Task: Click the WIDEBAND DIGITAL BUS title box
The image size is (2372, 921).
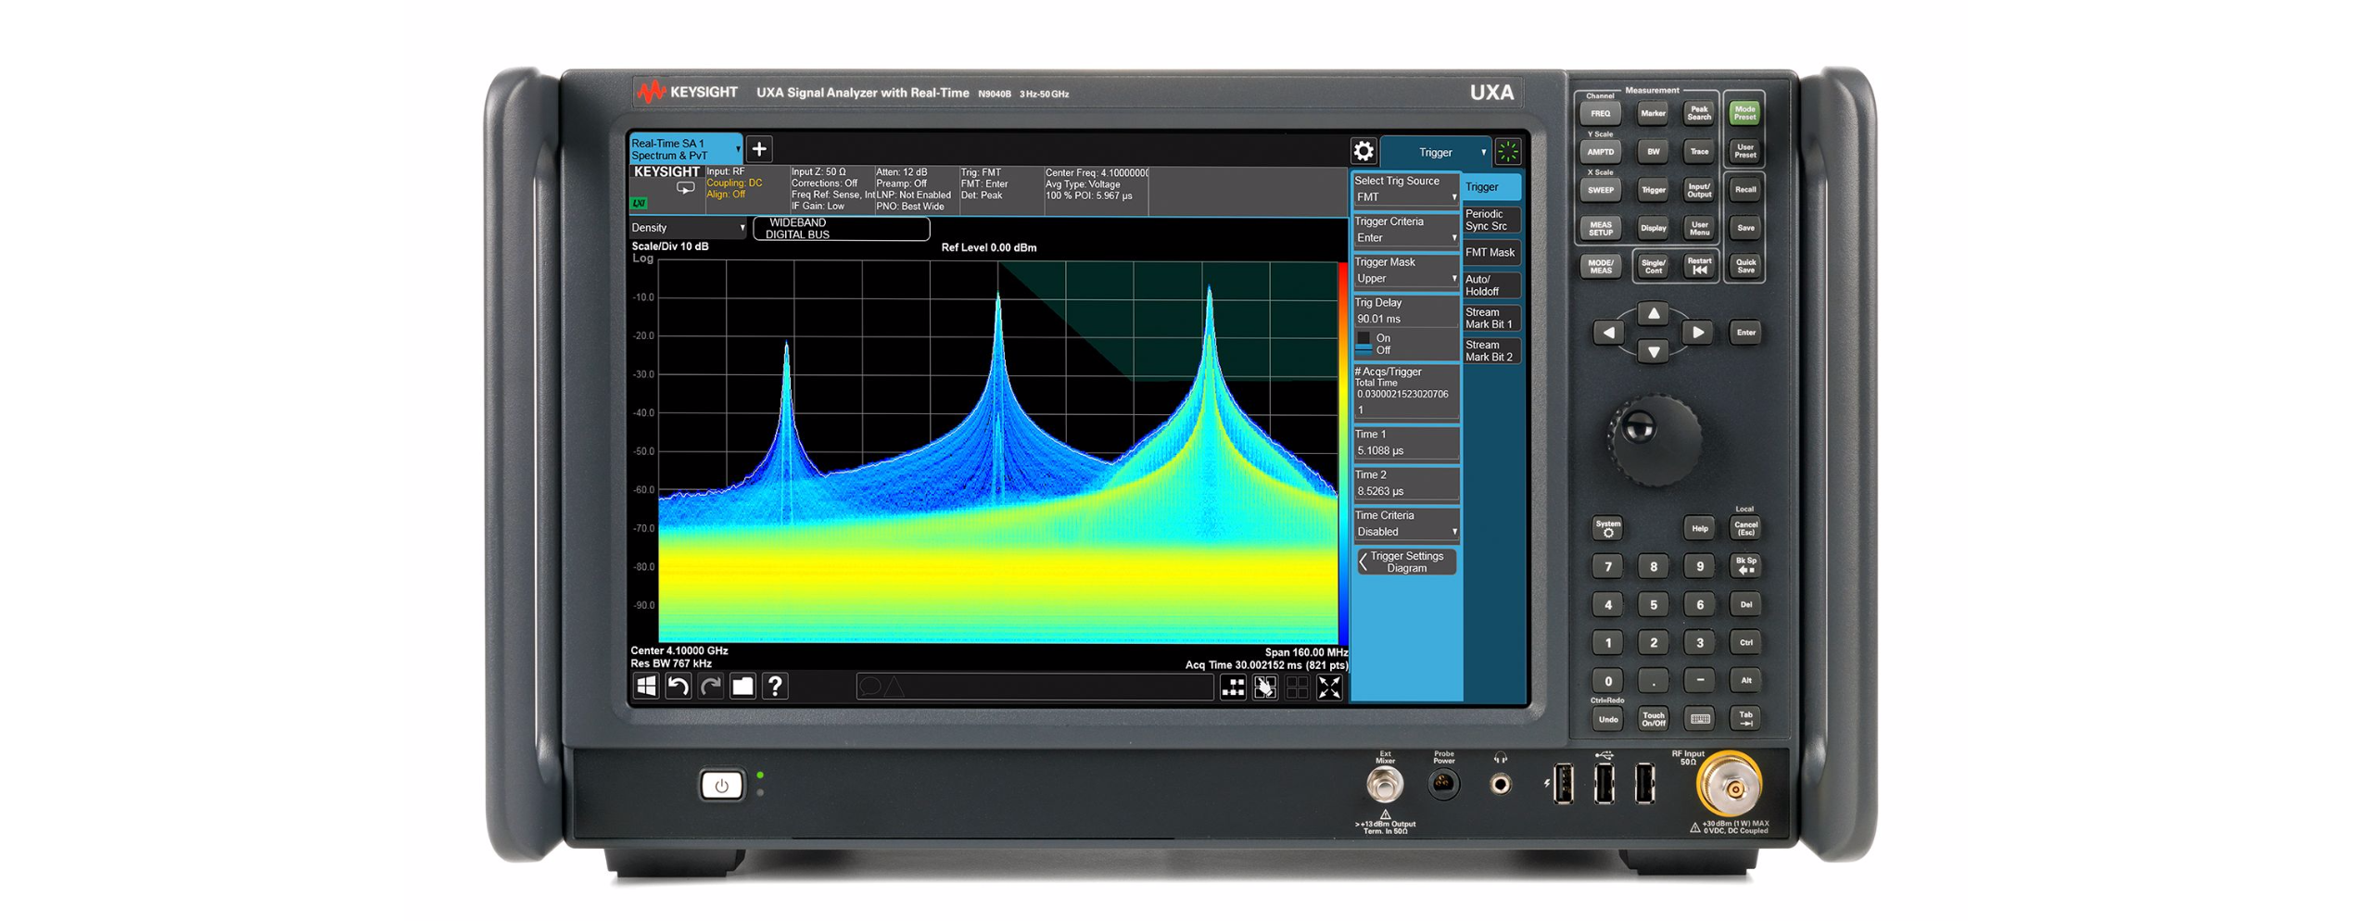Action: tap(841, 229)
